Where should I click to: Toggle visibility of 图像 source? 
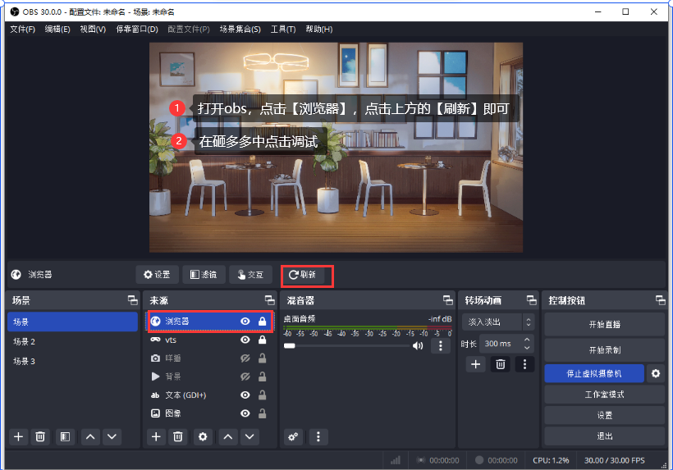(x=245, y=413)
